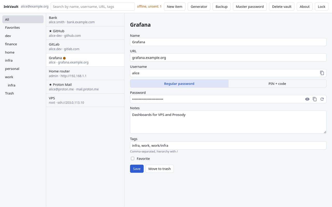Screen dimensions: 332x207
Task: Filter by the home tag
Action: 23,52
